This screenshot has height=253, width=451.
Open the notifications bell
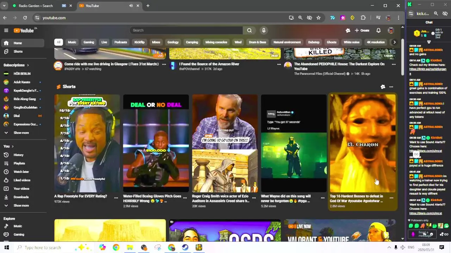coord(378,31)
